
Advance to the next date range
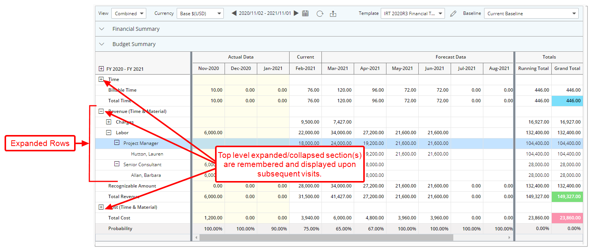pyautogui.click(x=296, y=13)
